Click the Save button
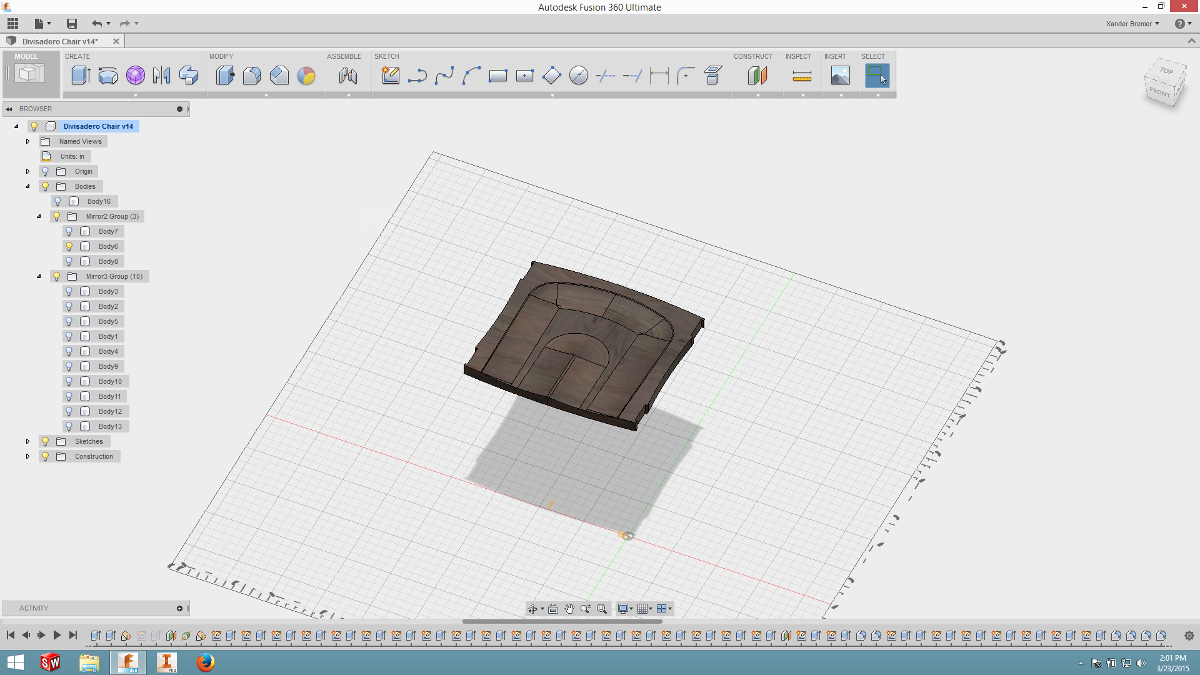 70,22
